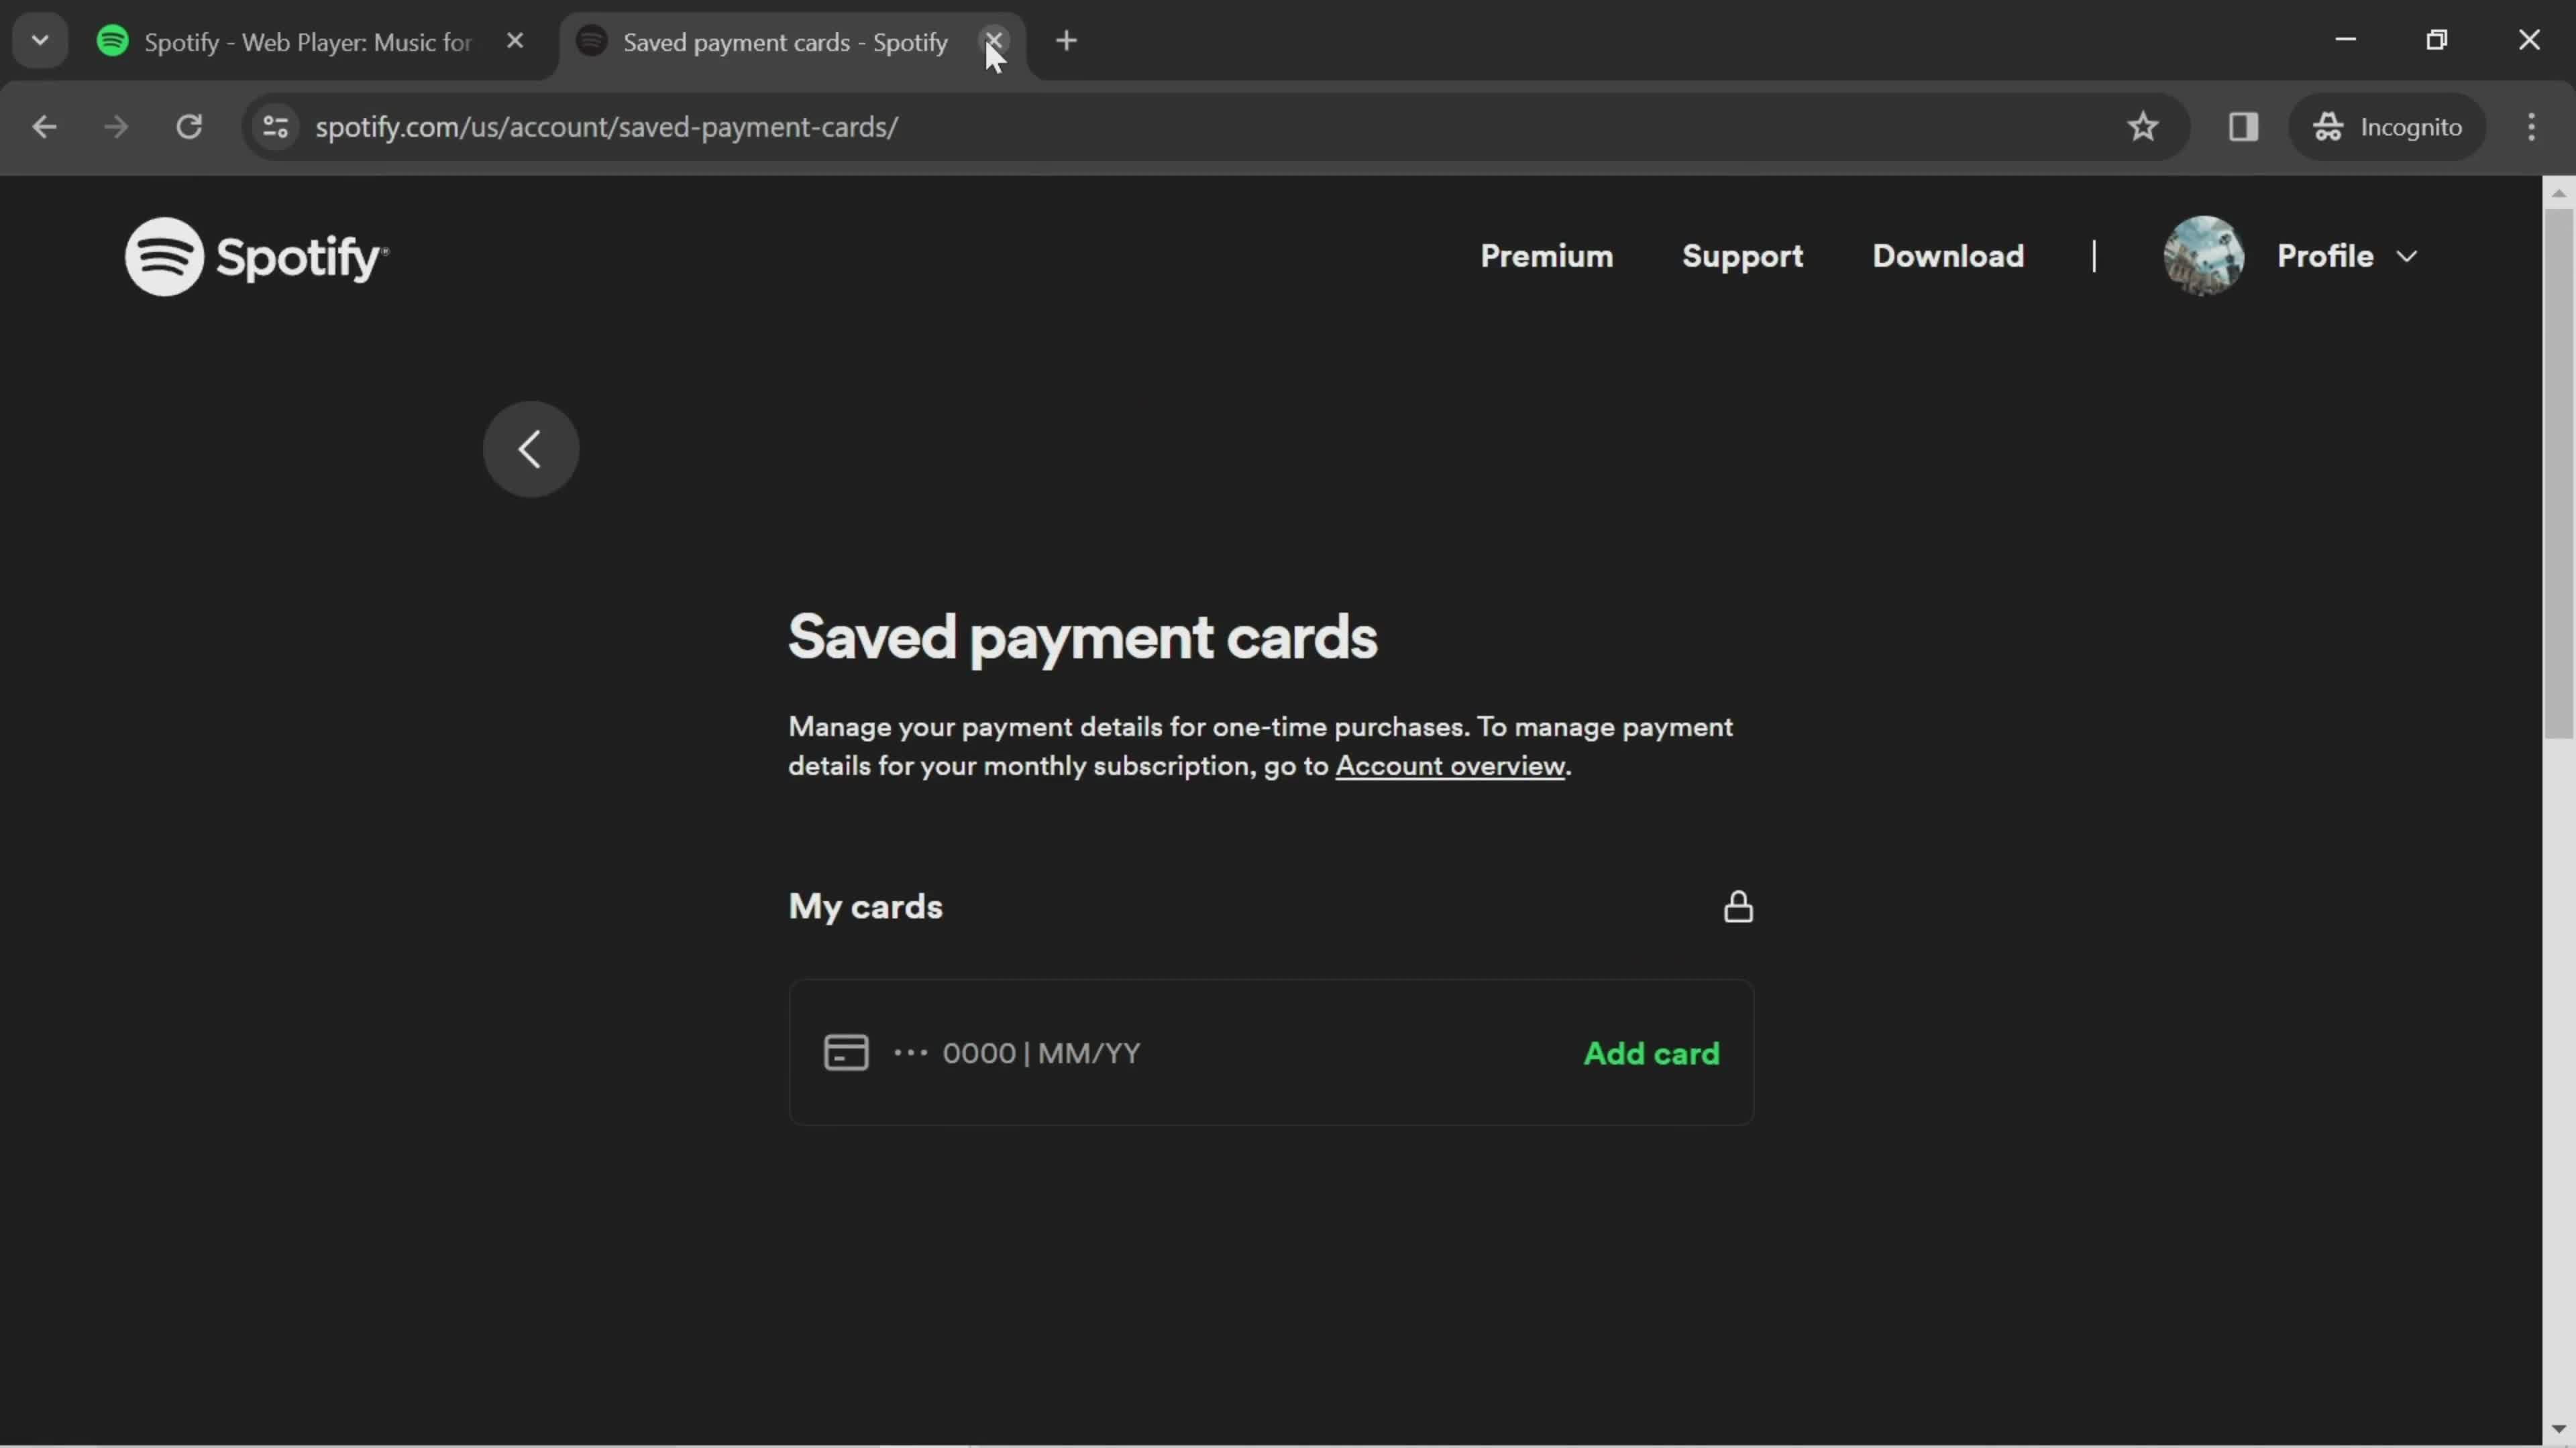Click the browser settings three-dot menu icon
Image resolution: width=2576 pixels, height=1448 pixels.
tap(2532, 125)
